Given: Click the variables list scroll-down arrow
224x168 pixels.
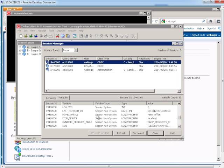Looking at the screenshot, I should point(179,126).
